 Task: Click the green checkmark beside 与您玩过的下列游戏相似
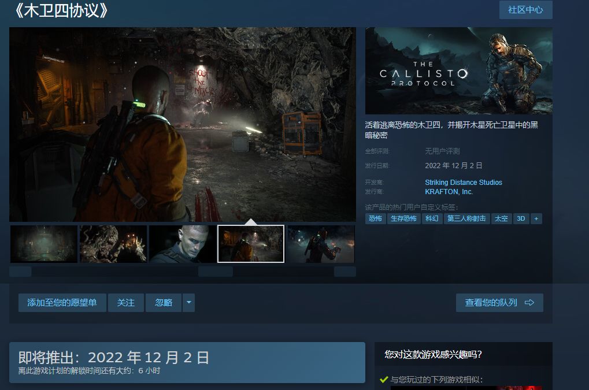pos(384,380)
